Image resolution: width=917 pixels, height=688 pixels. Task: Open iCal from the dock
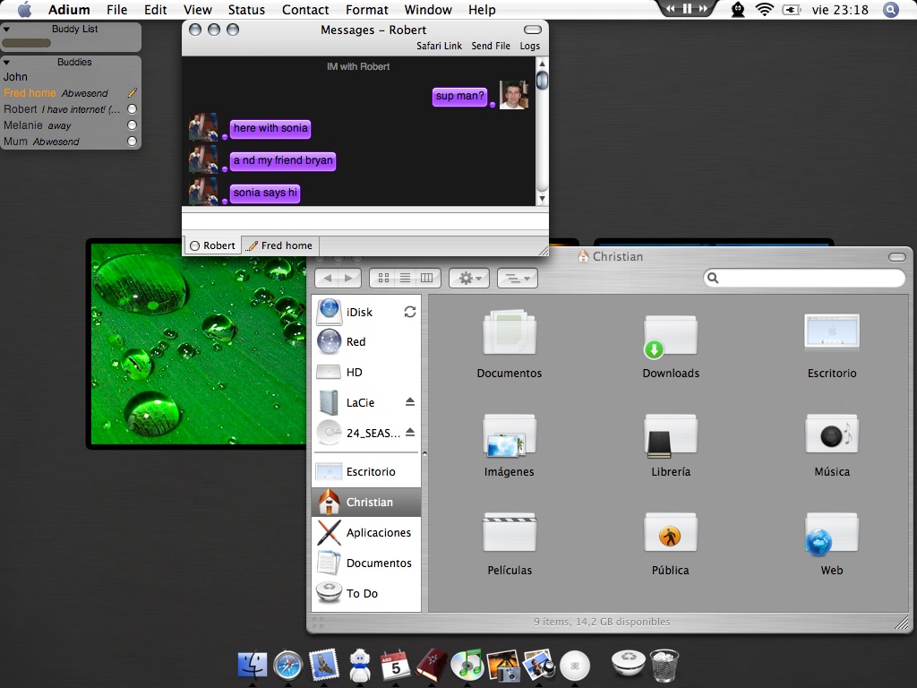[395, 666]
